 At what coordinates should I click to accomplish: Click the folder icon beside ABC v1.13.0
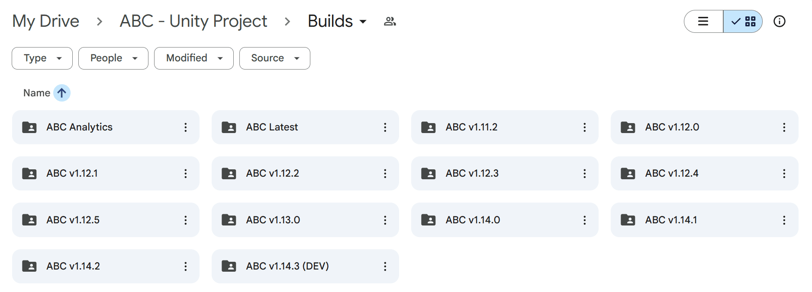click(x=229, y=219)
